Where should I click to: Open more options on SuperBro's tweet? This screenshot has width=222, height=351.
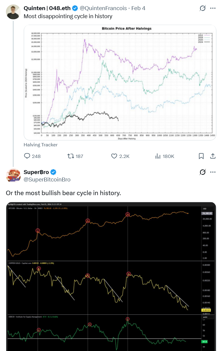(x=213, y=172)
